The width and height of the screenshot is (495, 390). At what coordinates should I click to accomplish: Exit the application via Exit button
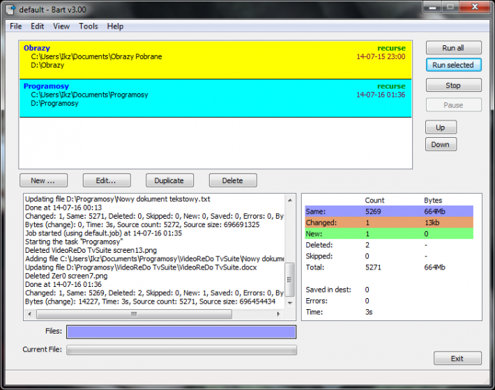point(457,359)
